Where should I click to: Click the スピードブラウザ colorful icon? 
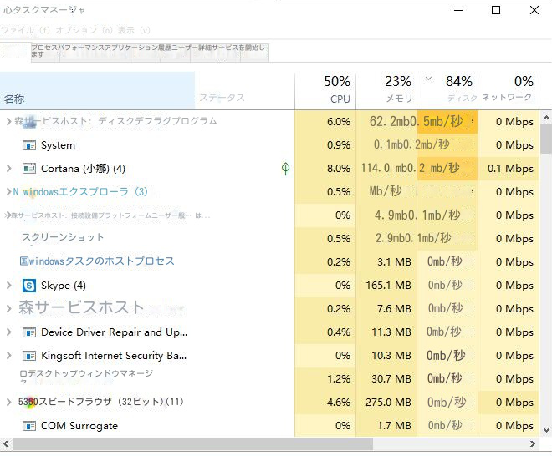(x=31, y=402)
